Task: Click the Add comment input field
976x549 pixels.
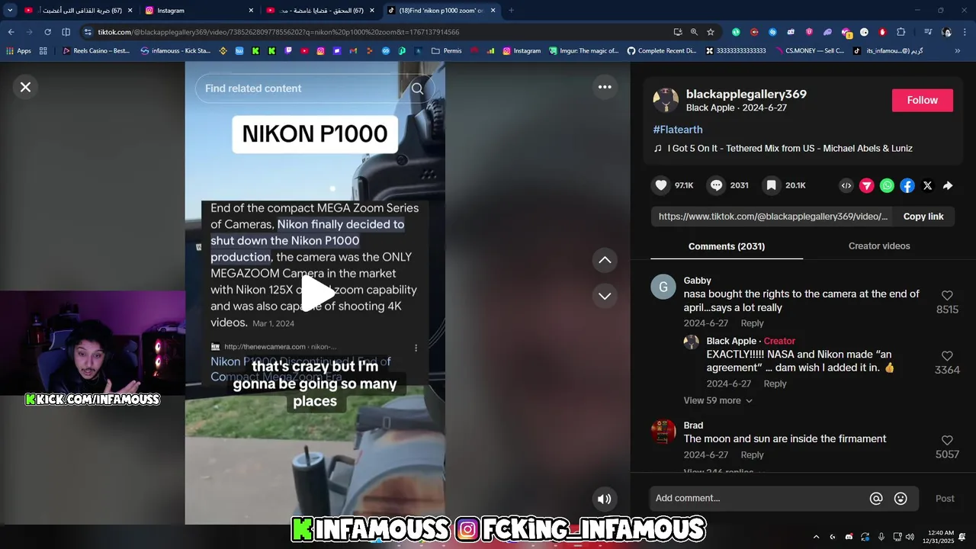Action: (759, 499)
